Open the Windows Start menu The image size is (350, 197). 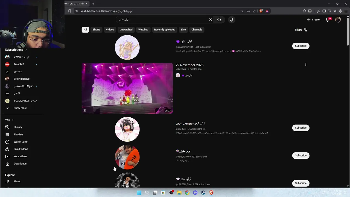coord(139,193)
